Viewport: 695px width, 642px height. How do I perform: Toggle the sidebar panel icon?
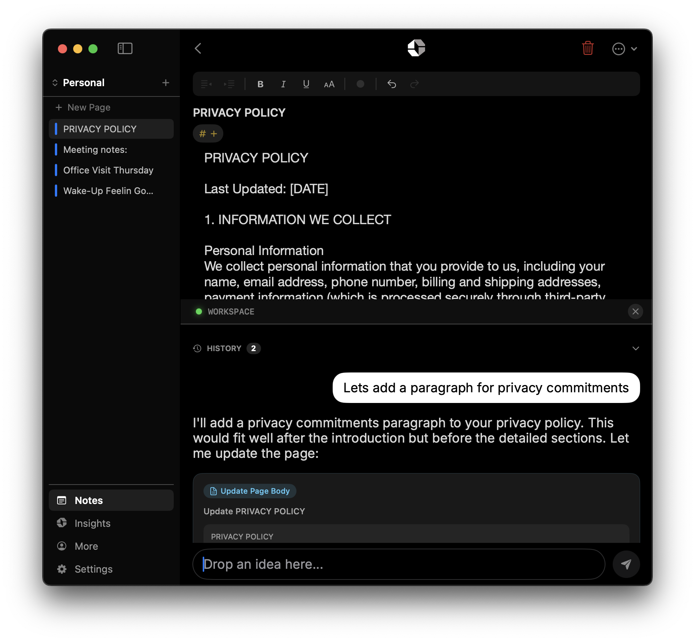tap(125, 48)
